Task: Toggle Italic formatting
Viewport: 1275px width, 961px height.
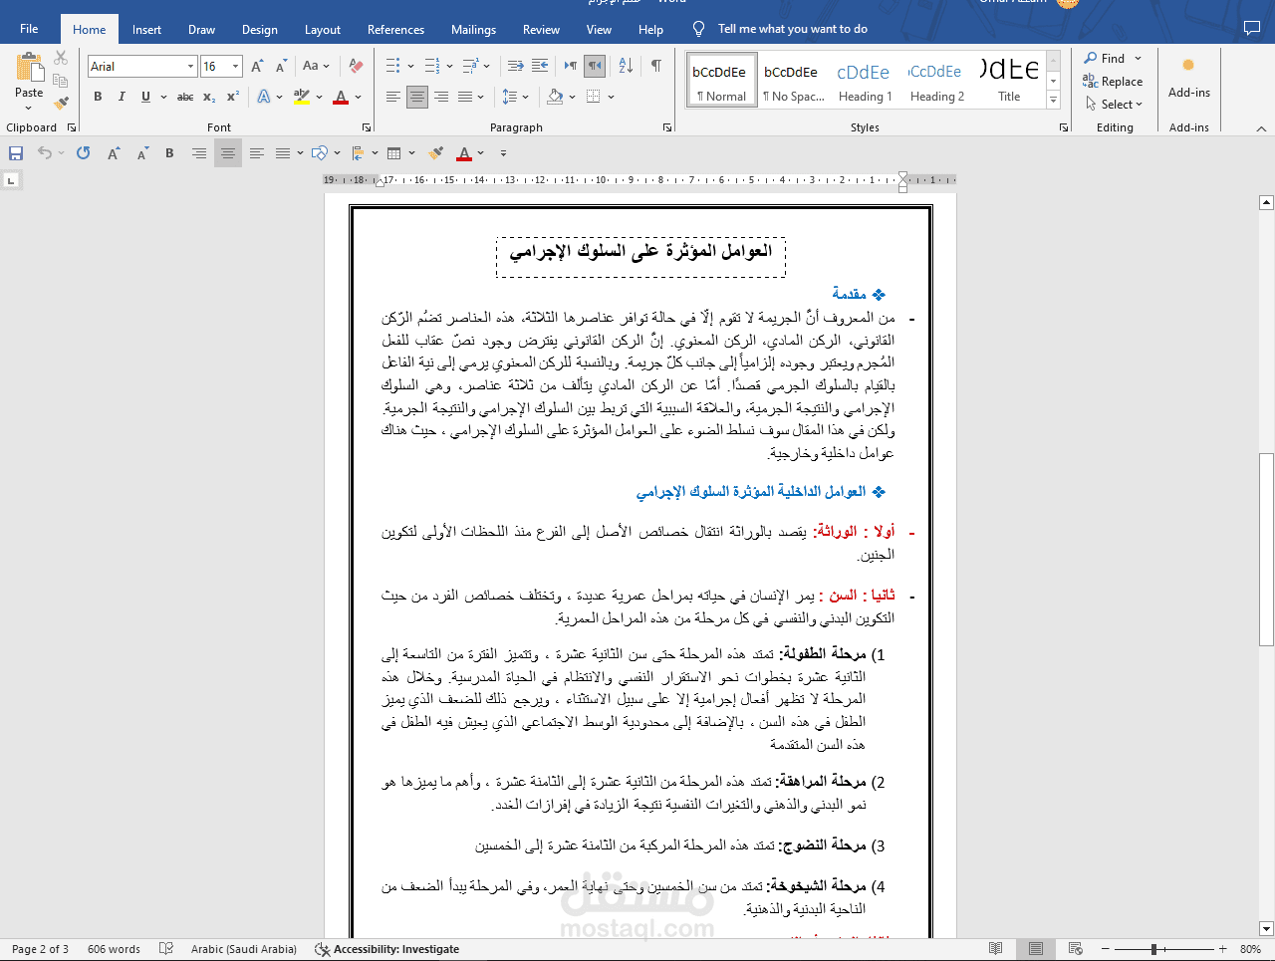Action: point(122,97)
